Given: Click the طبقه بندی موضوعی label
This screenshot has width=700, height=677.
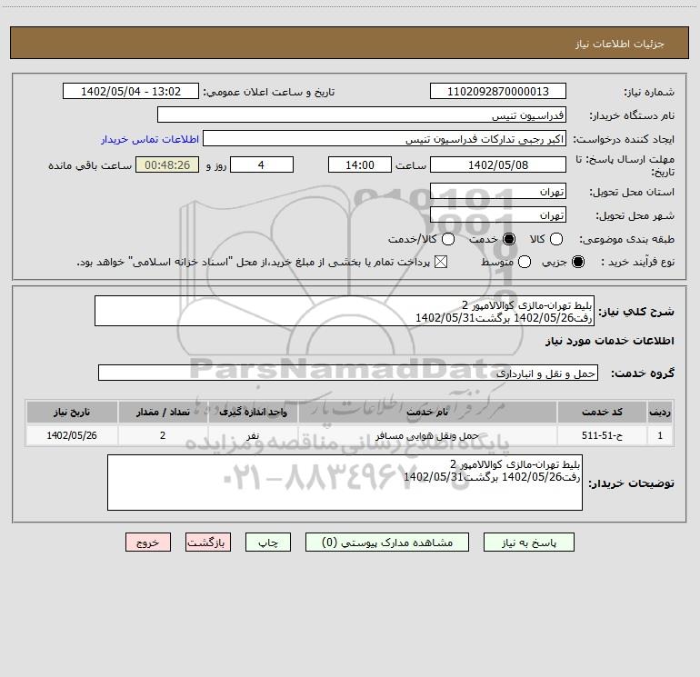Looking at the screenshot, I should click(x=626, y=240).
